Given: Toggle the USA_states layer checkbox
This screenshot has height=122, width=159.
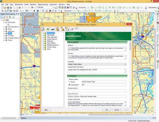Looking at the screenshot, I should tap(6, 22).
